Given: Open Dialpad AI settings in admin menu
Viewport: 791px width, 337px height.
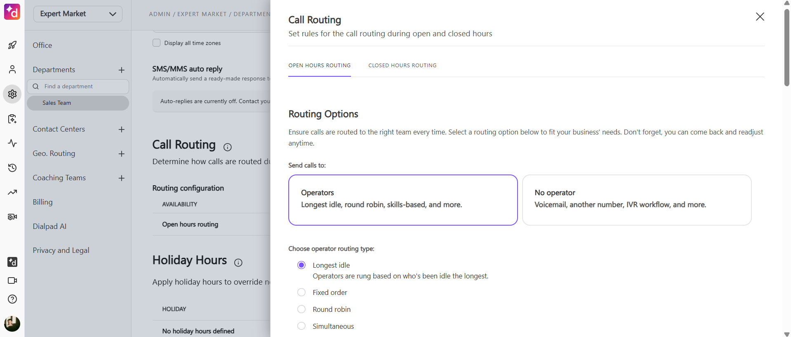Looking at the screenshot, I should 49,226.
